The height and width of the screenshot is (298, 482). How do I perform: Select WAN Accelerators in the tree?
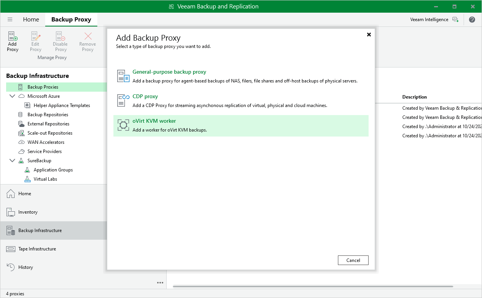tap(46, 142)
